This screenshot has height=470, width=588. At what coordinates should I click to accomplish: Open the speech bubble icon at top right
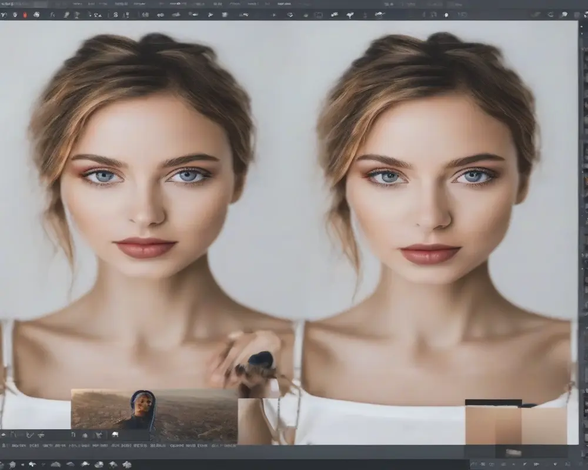tap(564, 15)
